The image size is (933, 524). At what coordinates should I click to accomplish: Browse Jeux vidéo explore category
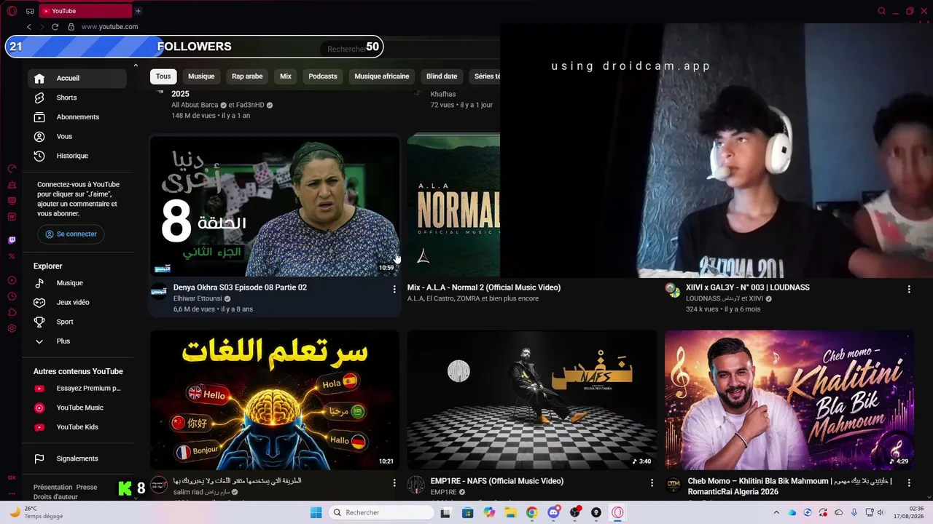(77, 303)
